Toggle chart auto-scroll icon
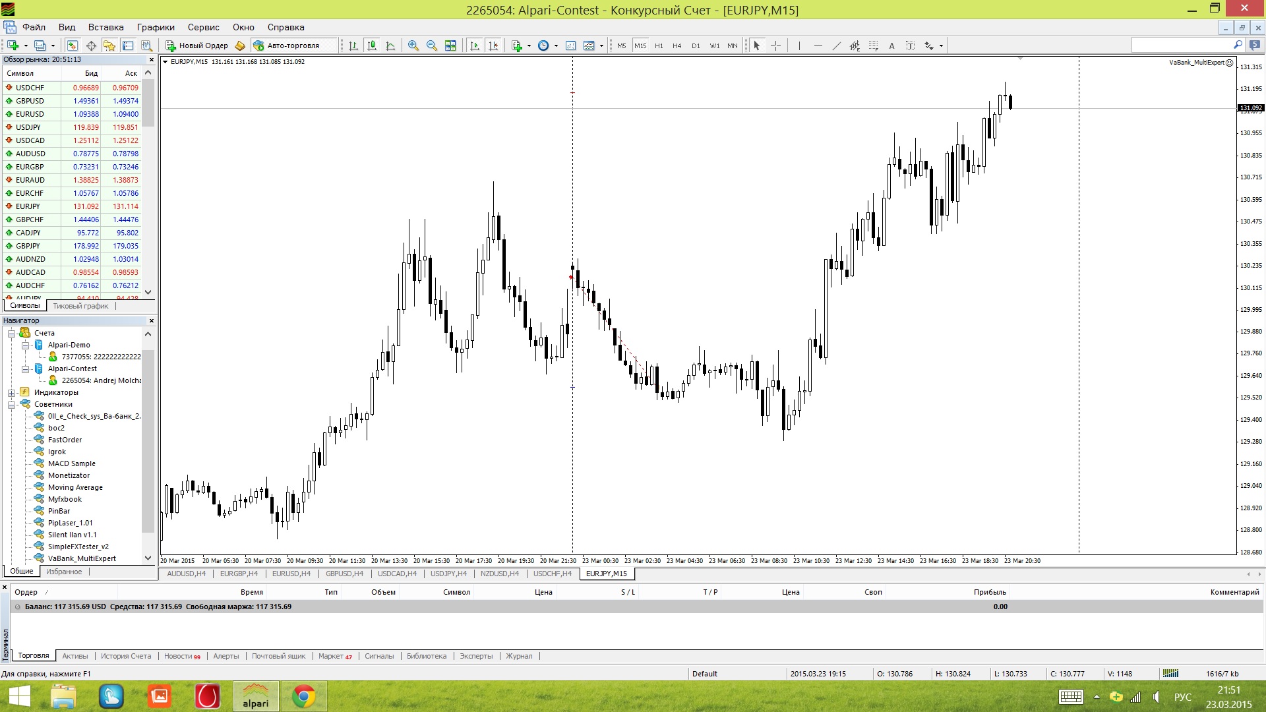Image resolution: width=1266 pixels, height=712 pixels. [x=474, y=45]
